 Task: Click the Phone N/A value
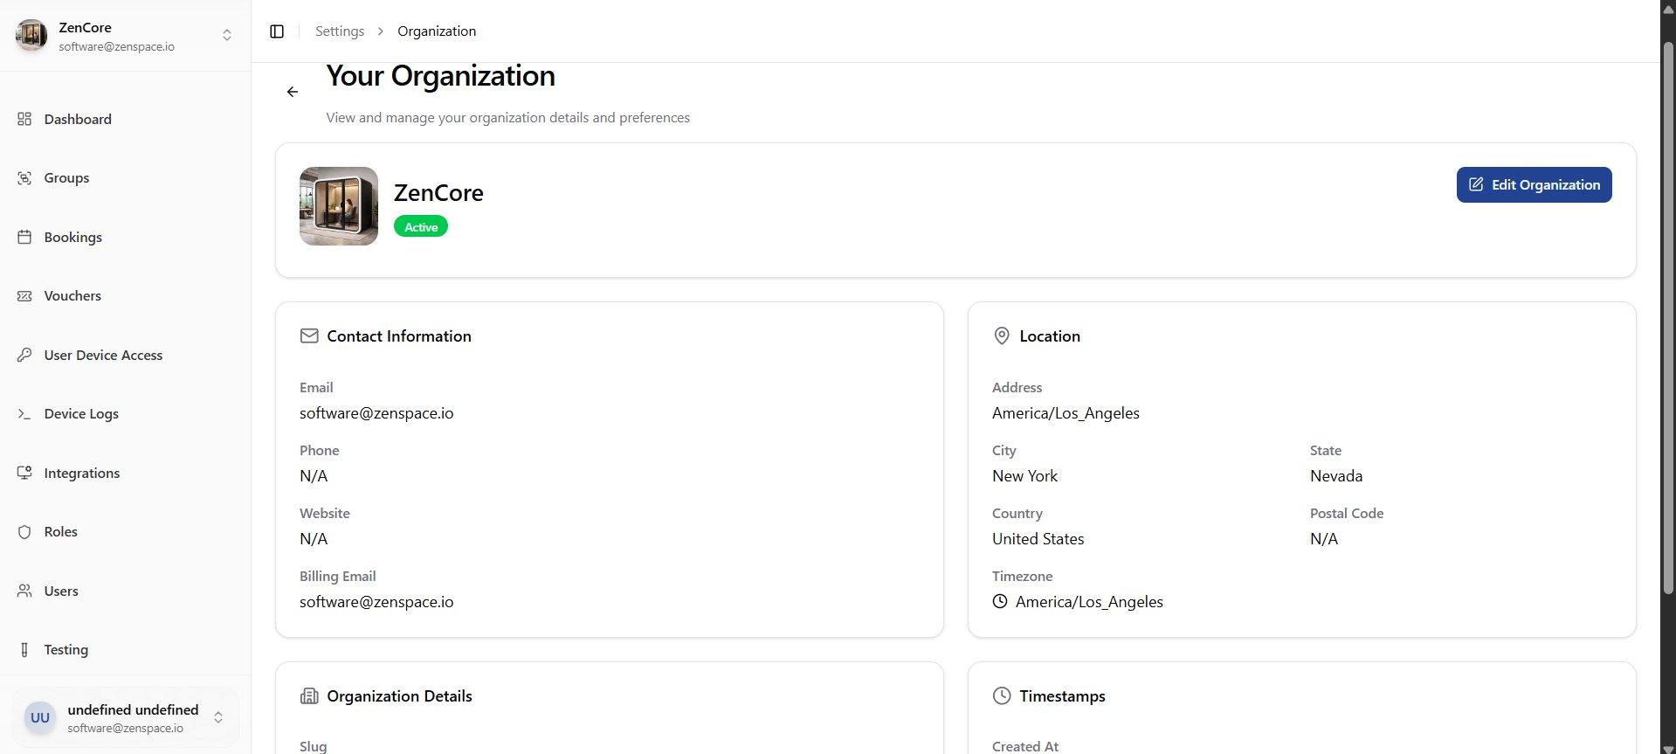(314, 475)
